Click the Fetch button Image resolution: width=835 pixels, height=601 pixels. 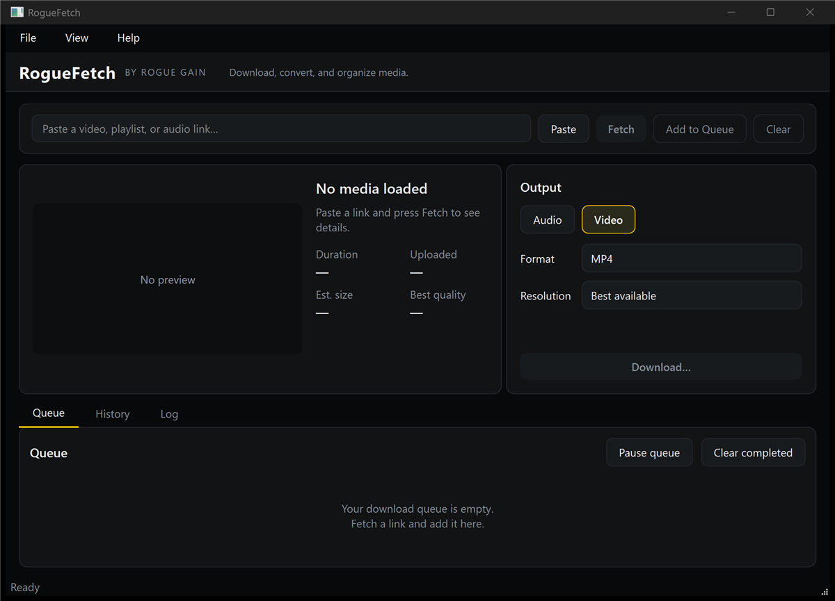621,129
